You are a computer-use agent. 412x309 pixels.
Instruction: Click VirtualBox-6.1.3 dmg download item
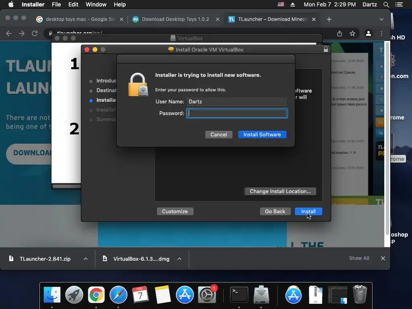point(141,259)
